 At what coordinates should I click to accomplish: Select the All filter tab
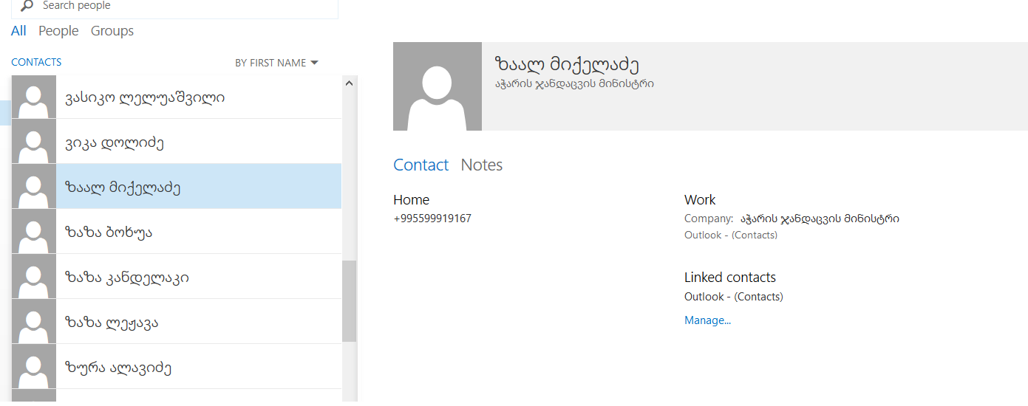(x=18, y=31)
